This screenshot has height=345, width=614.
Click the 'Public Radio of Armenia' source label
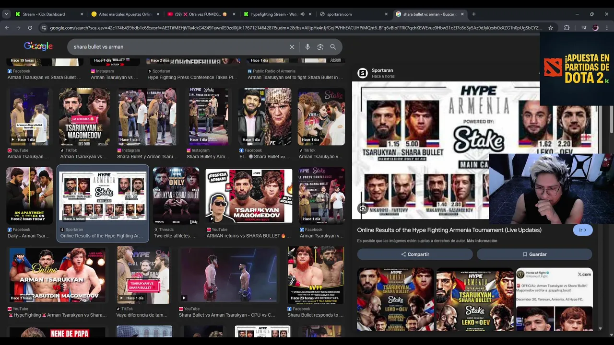click(x=274, y=71)
